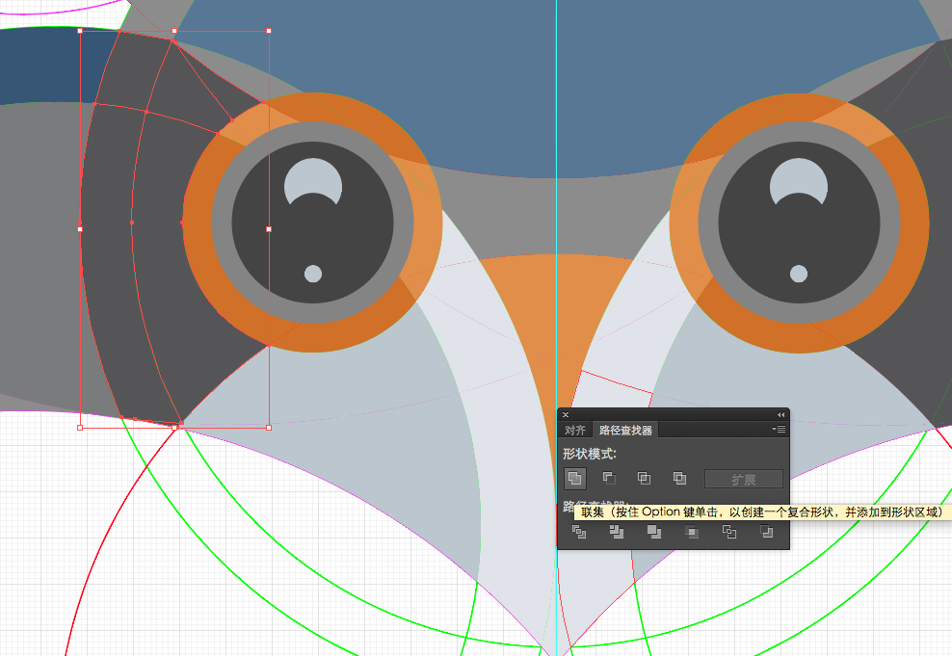Screen dimensions: 952x656
Task: Click the top-right selection bounding box handle
Action: (x=269, y=31)
